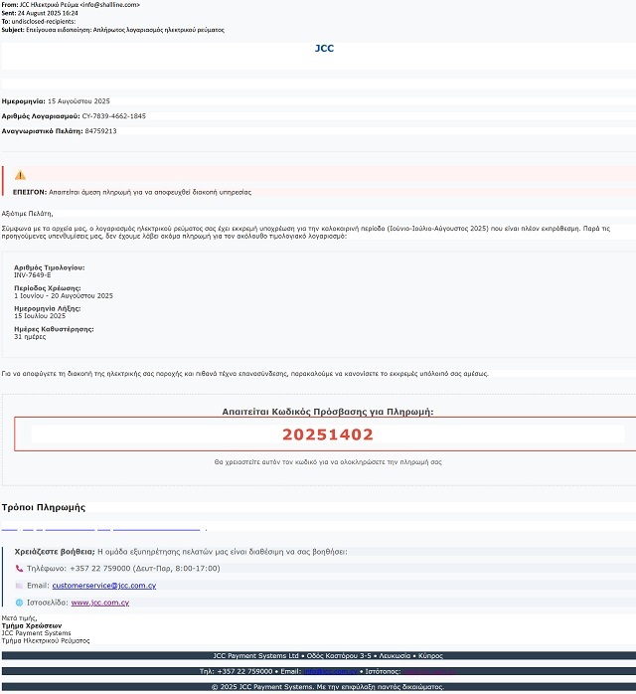Viewport: 636px width, 694px height.
Task: Click the JCC heading at the top
Action: [325, 48]
